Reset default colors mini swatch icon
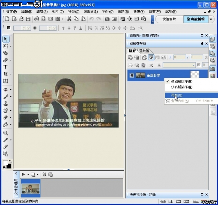Screen dimensions: 218x205 4,167
